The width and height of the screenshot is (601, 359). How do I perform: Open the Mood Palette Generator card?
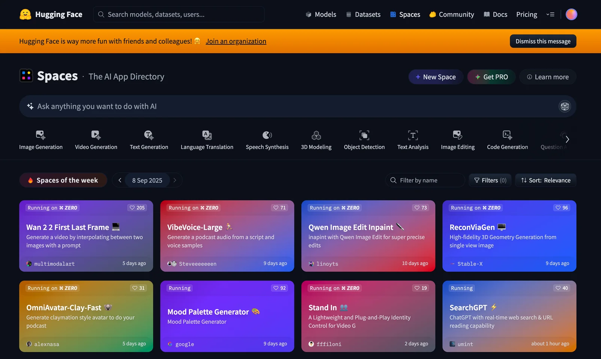tap(227, 316)
